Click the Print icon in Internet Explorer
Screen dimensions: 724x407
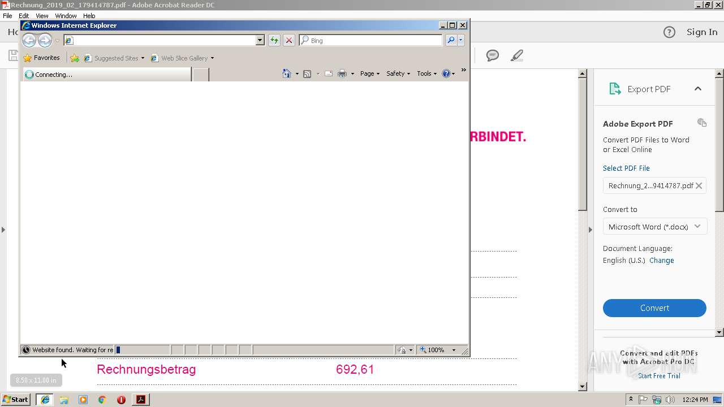[342, 73]
